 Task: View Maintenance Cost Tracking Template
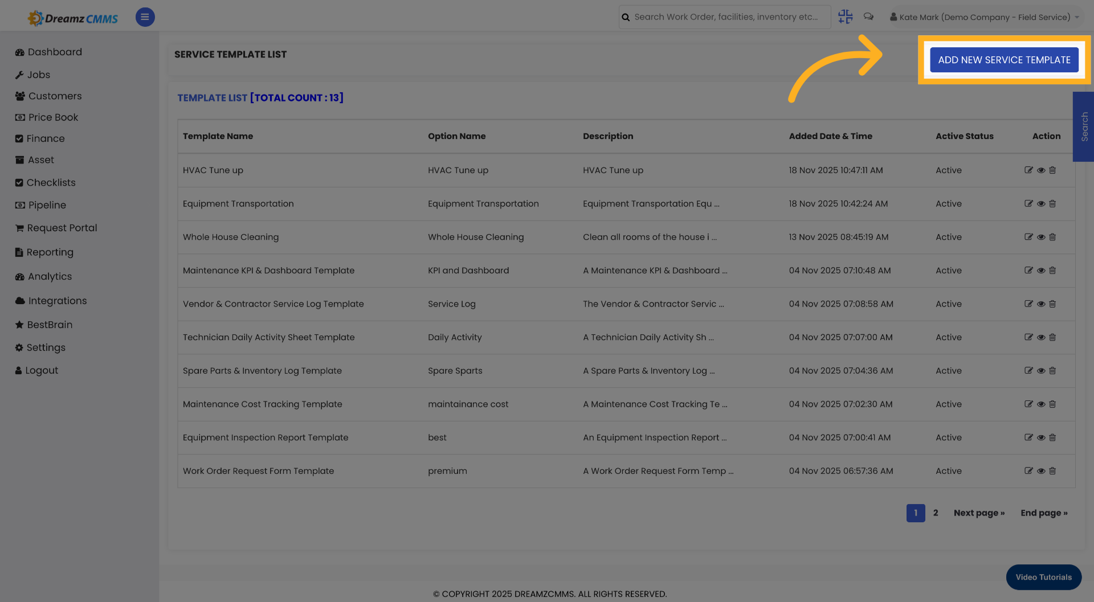click(x=1041, y=404)
